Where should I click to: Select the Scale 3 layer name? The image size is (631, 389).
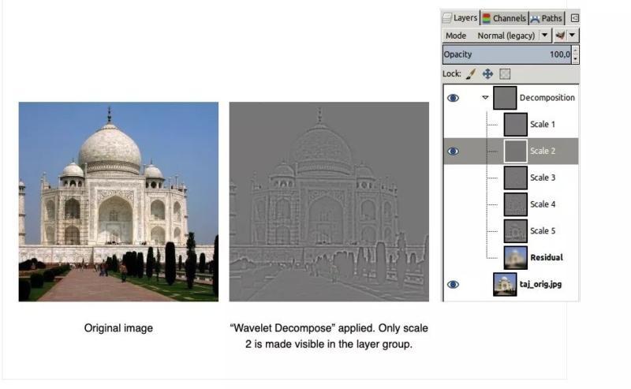(543, 178)
